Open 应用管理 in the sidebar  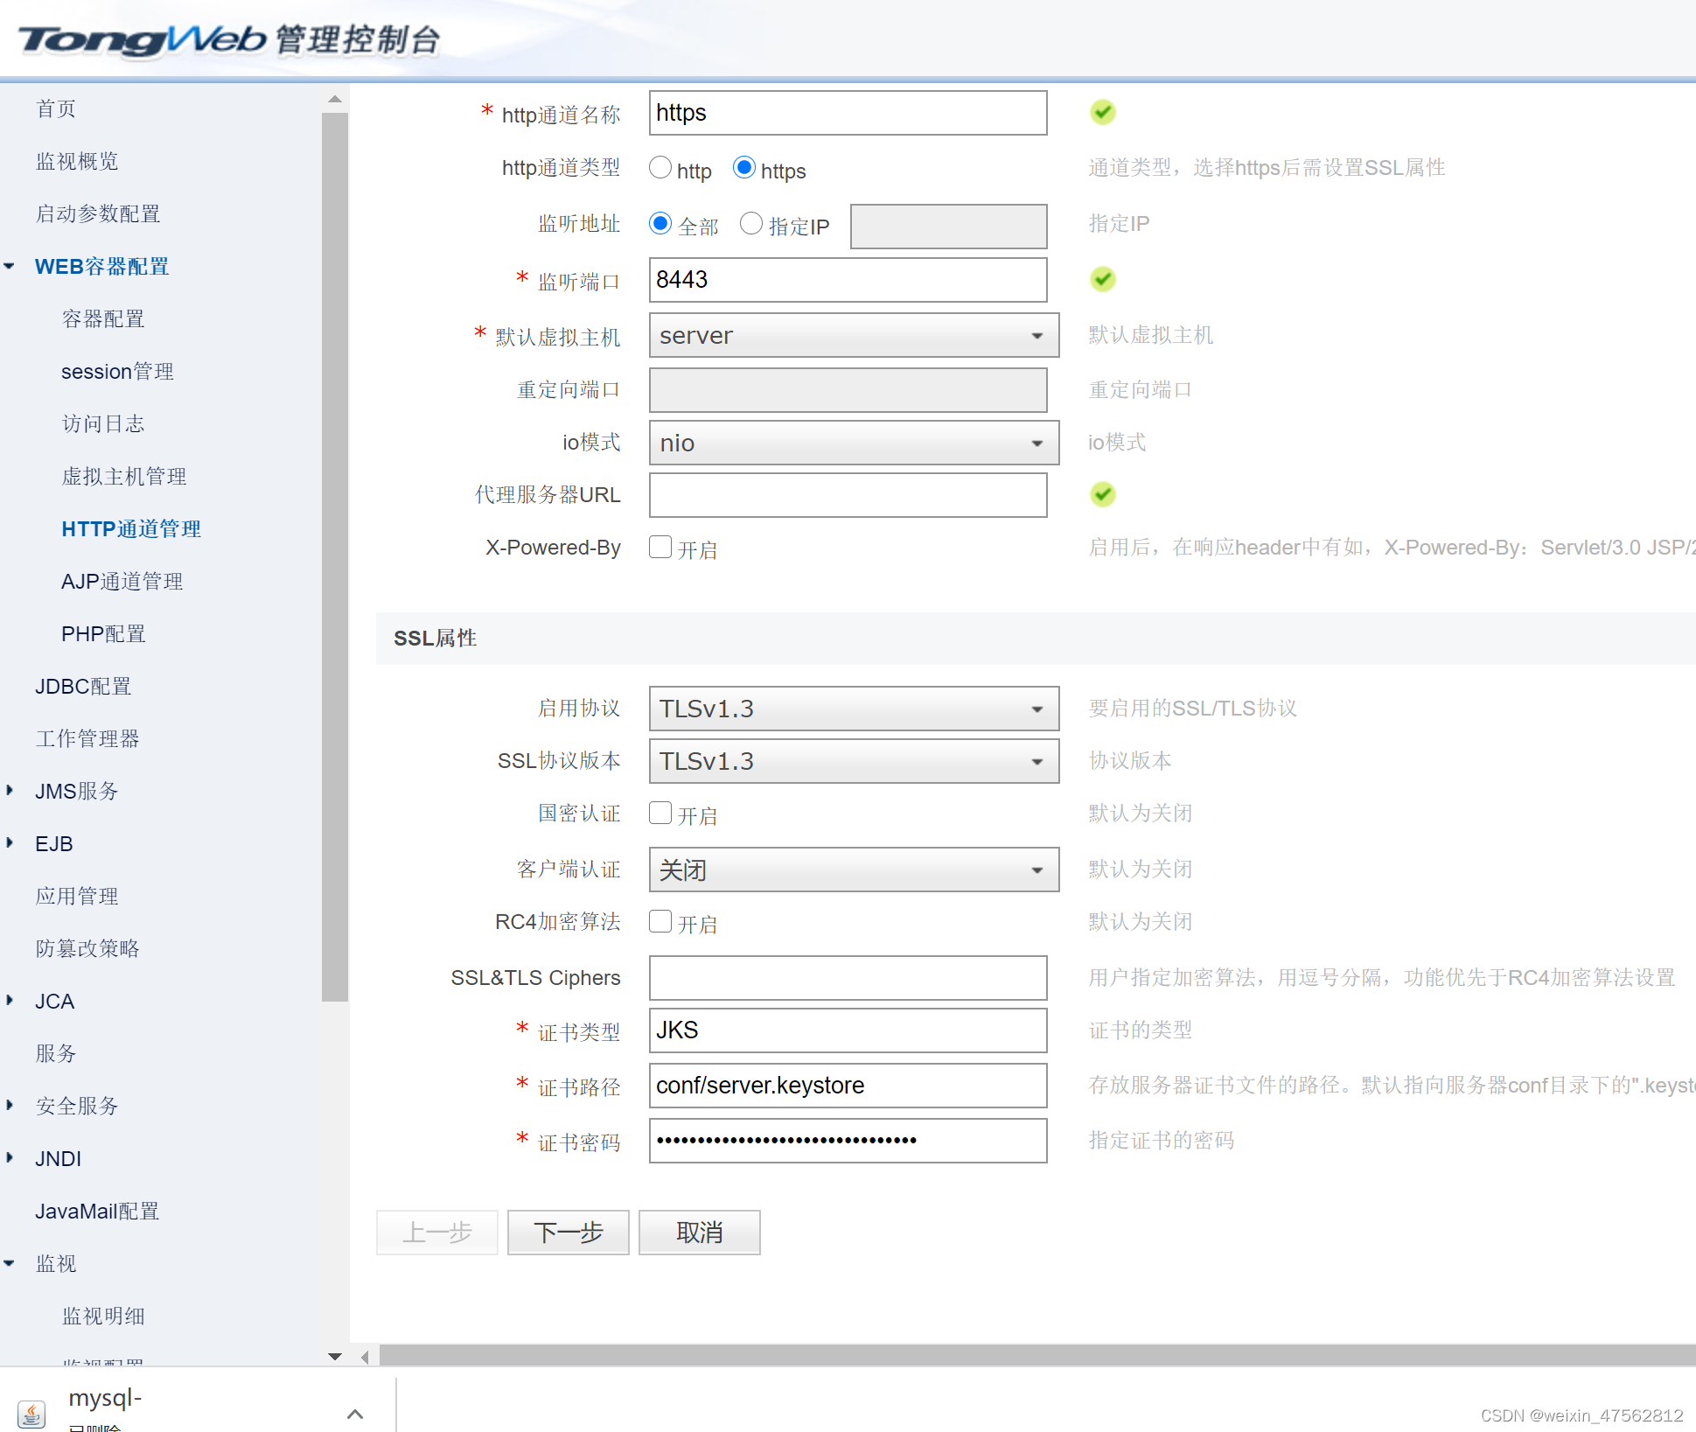click(77, 896)
